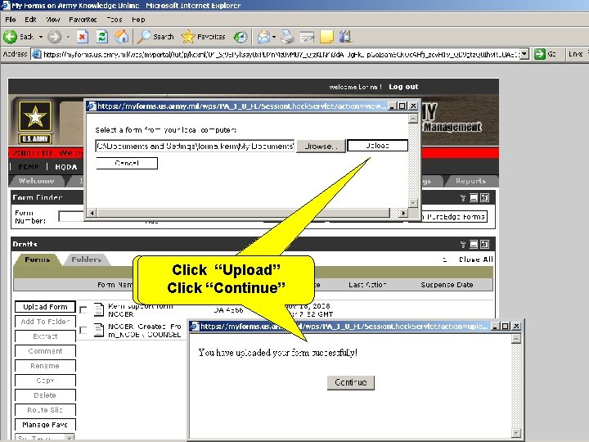Open the Tools menu
Viewport: 589px width, 442px height.
[115, 20]
